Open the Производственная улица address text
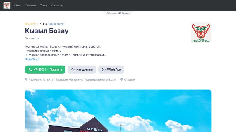The height and width of the screenshot is (132, 236). coord(73,80)
